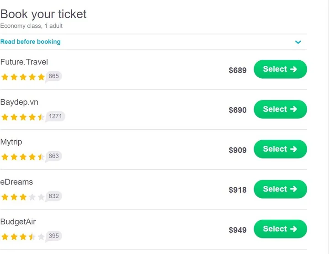
Task: Open the 1271 reviews bubble for Baydep.vn
Action: (x=55, y=116)
